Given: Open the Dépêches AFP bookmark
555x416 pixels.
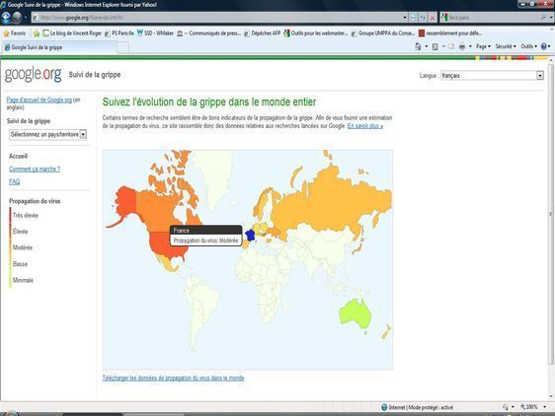Looking at the screenshot, I should (262, 34).
